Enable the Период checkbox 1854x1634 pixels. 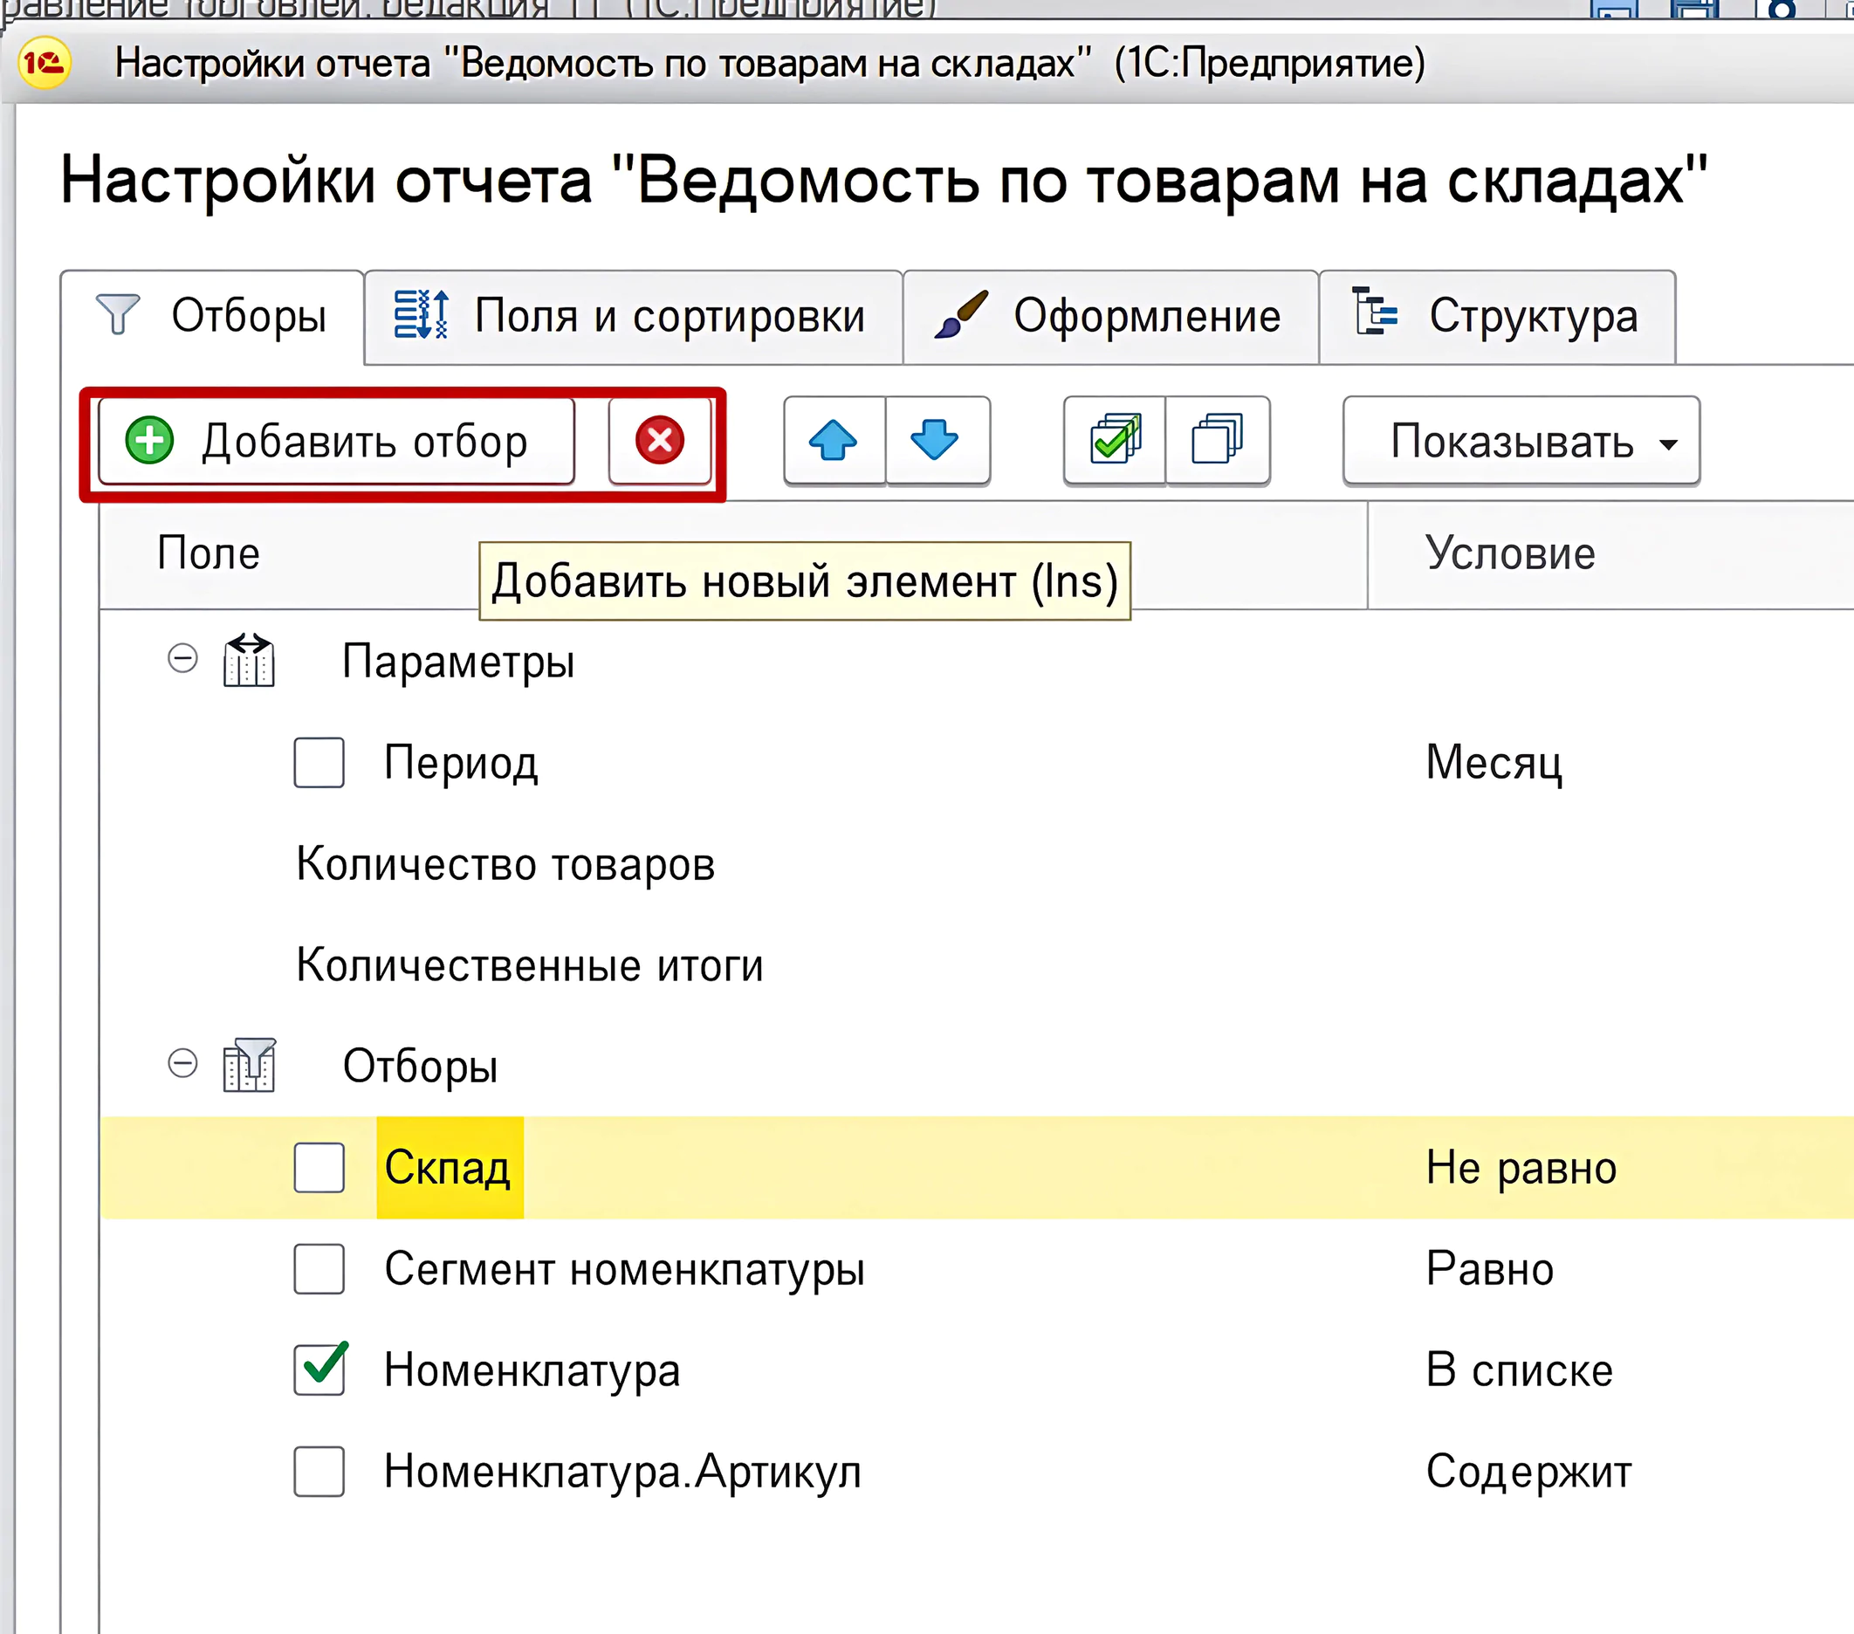(319, 762)
